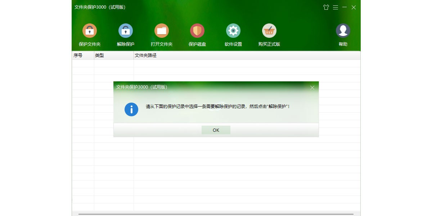Click the dialog's title bar text

click(141, 87)
